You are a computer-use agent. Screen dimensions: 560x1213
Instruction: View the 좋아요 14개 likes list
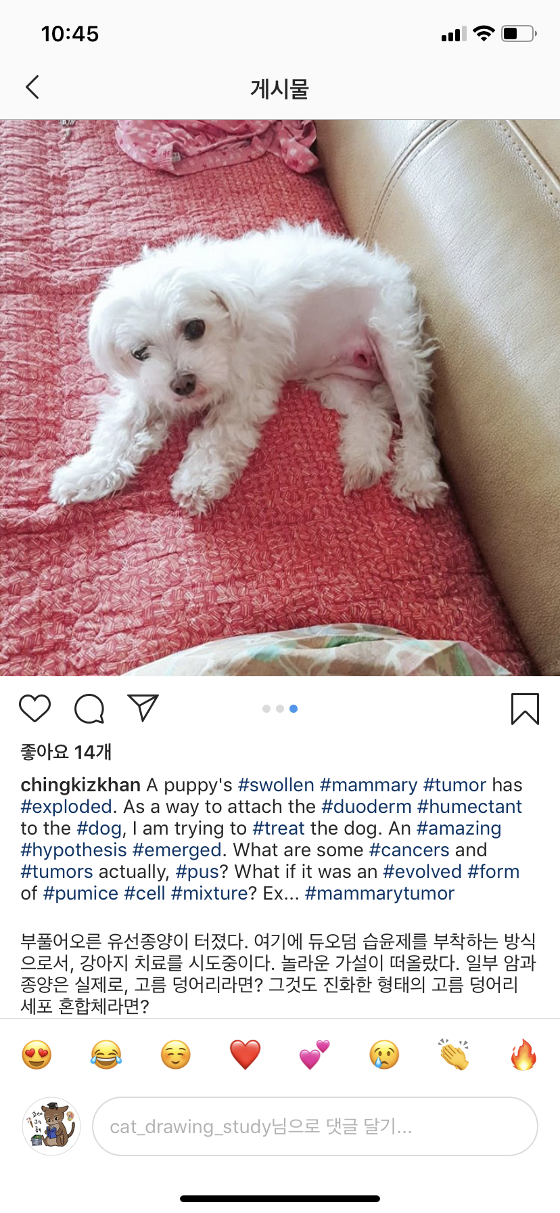tap(66, 752)
